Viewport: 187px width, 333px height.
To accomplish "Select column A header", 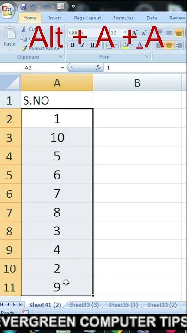I will [x=57, y=83].
